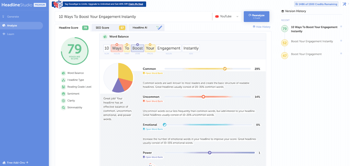Click the Sentiment icon in score list

(x=64, y=94)
